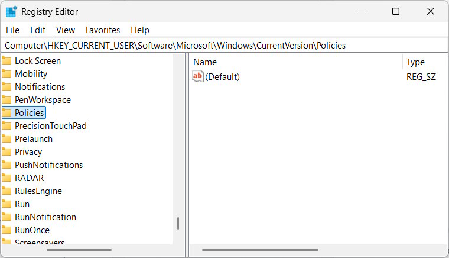Click the RunOnce folder icon

click(x=6, y=230)
